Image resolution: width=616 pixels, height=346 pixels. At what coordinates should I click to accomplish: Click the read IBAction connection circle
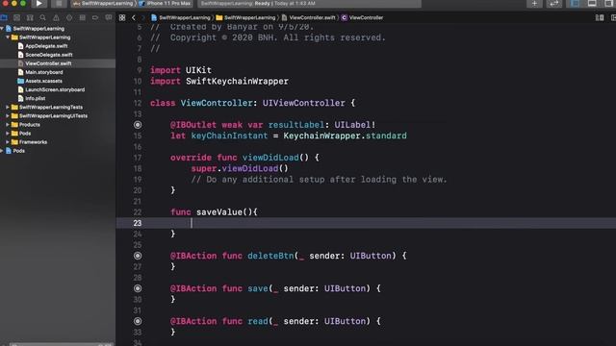point(138,321)
